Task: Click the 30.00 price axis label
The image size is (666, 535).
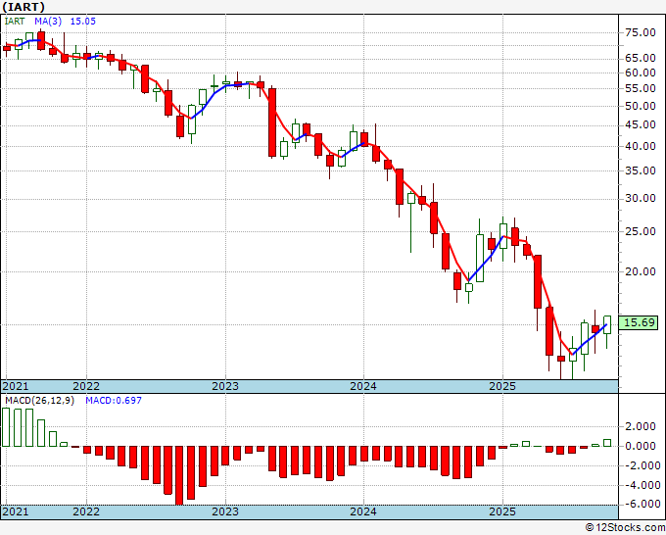Action: point(641,199)
